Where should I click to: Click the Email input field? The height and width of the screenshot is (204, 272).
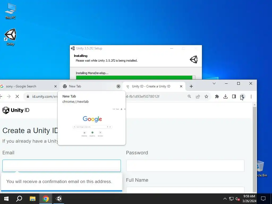62,166
